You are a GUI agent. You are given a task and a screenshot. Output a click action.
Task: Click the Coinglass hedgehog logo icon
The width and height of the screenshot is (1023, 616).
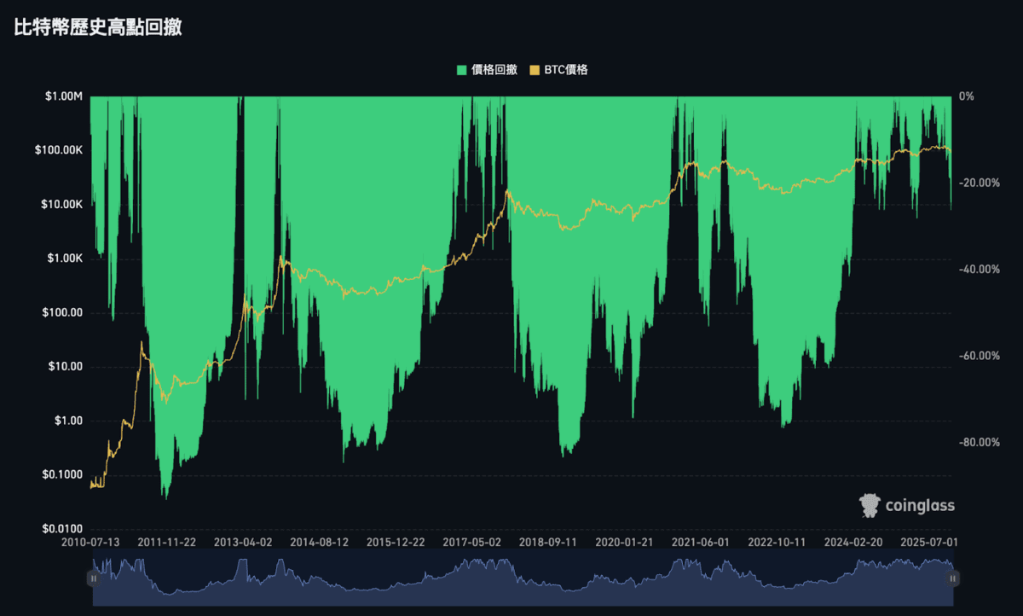[x=870, y=505]
